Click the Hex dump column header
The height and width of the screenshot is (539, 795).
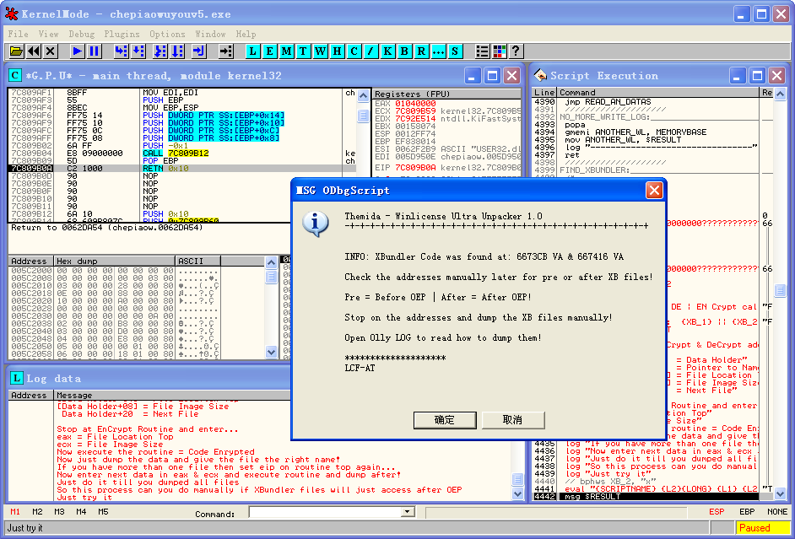click(115, 261)
